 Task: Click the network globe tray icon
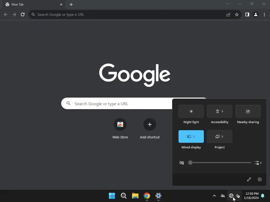(x=231, y=196)
